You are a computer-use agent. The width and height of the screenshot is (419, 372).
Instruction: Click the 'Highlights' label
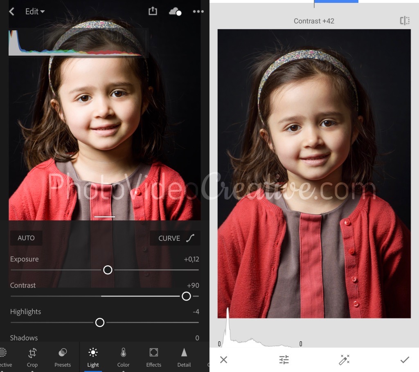pos(25,311)
